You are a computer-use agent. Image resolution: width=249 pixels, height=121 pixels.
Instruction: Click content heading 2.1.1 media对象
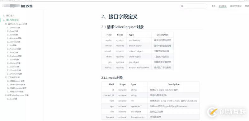click(x=112, y=78)
